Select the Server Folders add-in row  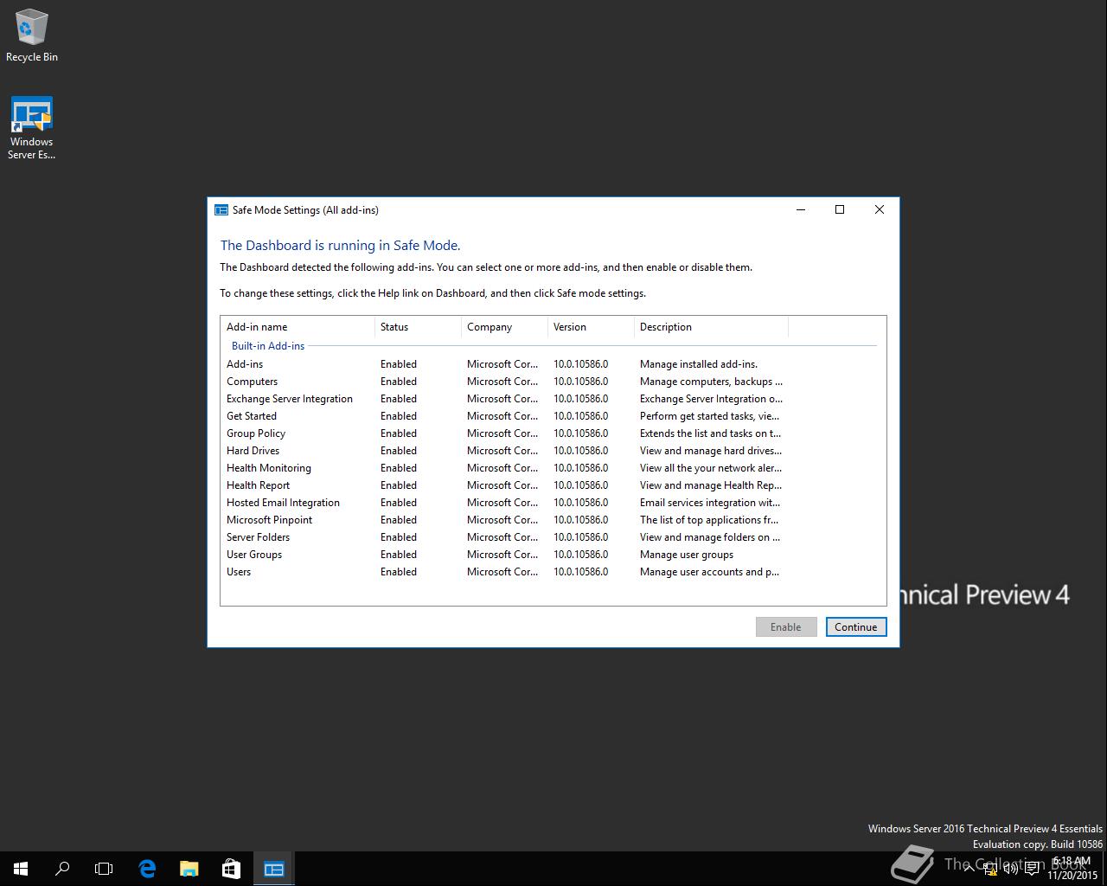pyautogui.click(x=505, y=537)
